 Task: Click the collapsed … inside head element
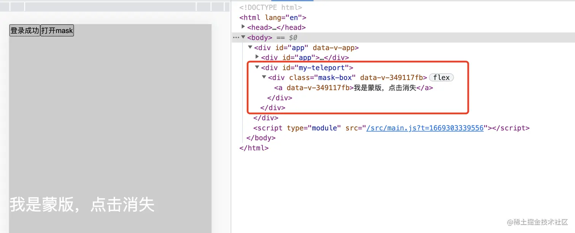point(274,27)
